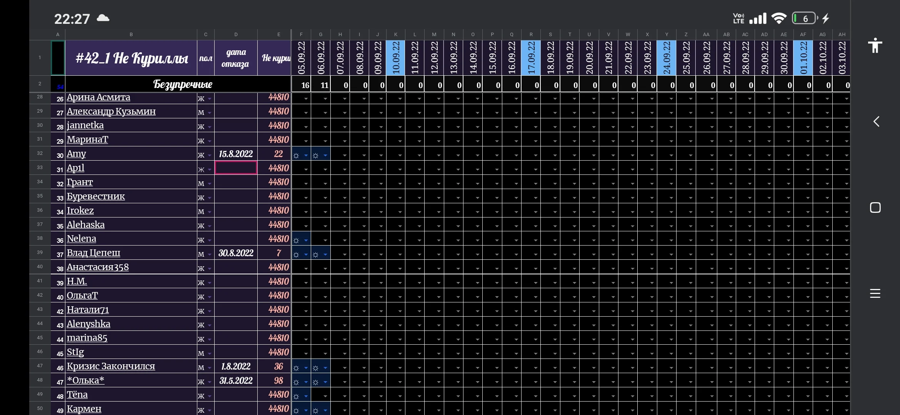Open the Арина Асмита link
Image resolution: width=900 pixels, height=415 pixels.
pos(99,97)
